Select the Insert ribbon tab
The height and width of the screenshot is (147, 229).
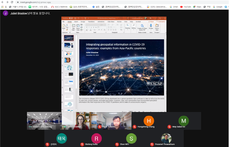point(76,22)
